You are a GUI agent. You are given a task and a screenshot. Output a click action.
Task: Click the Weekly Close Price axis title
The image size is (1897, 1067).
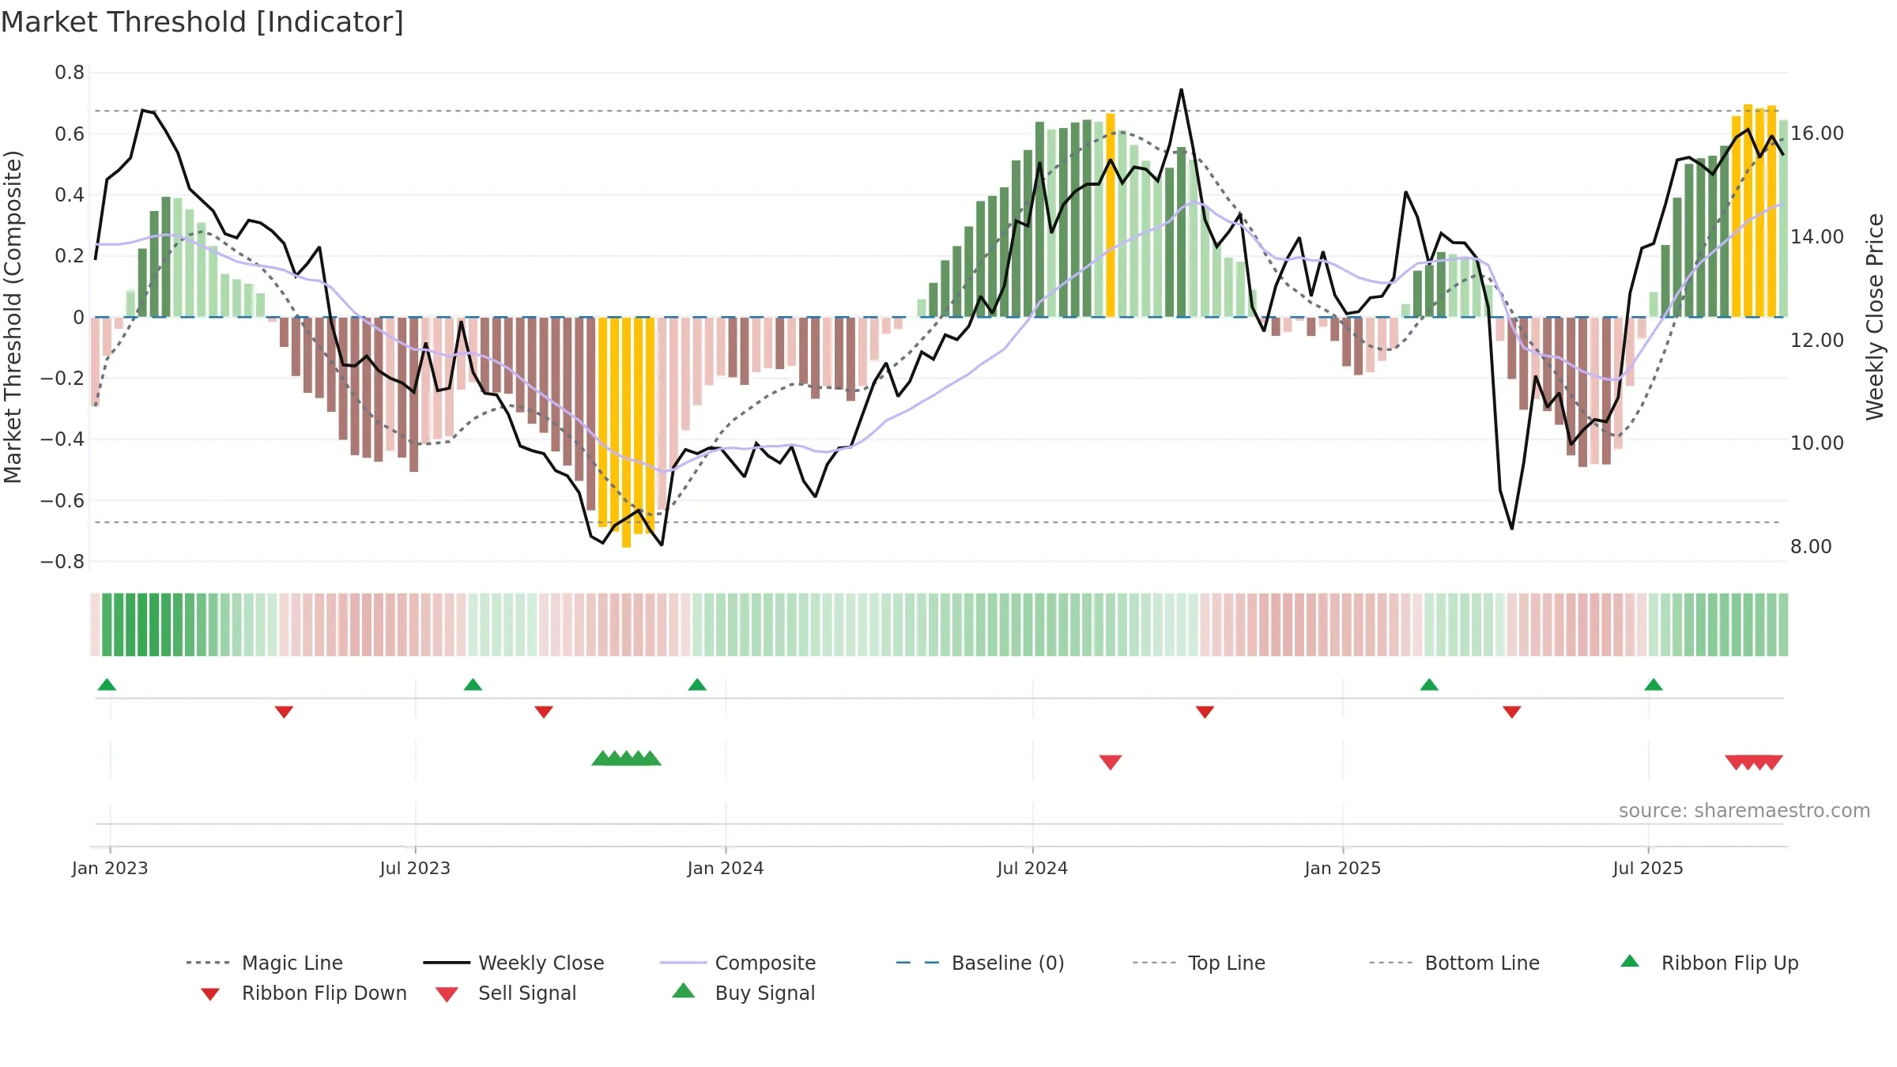1875,316
